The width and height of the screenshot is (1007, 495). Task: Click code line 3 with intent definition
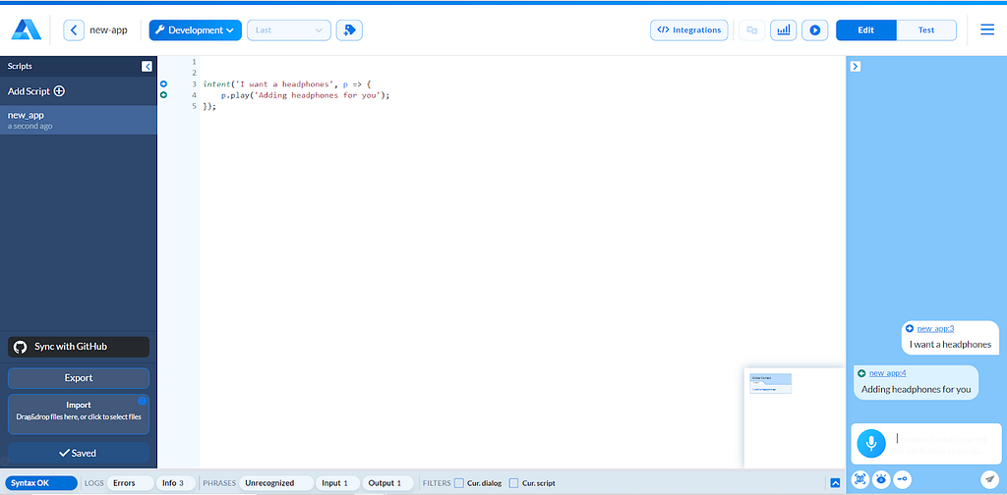287,84
